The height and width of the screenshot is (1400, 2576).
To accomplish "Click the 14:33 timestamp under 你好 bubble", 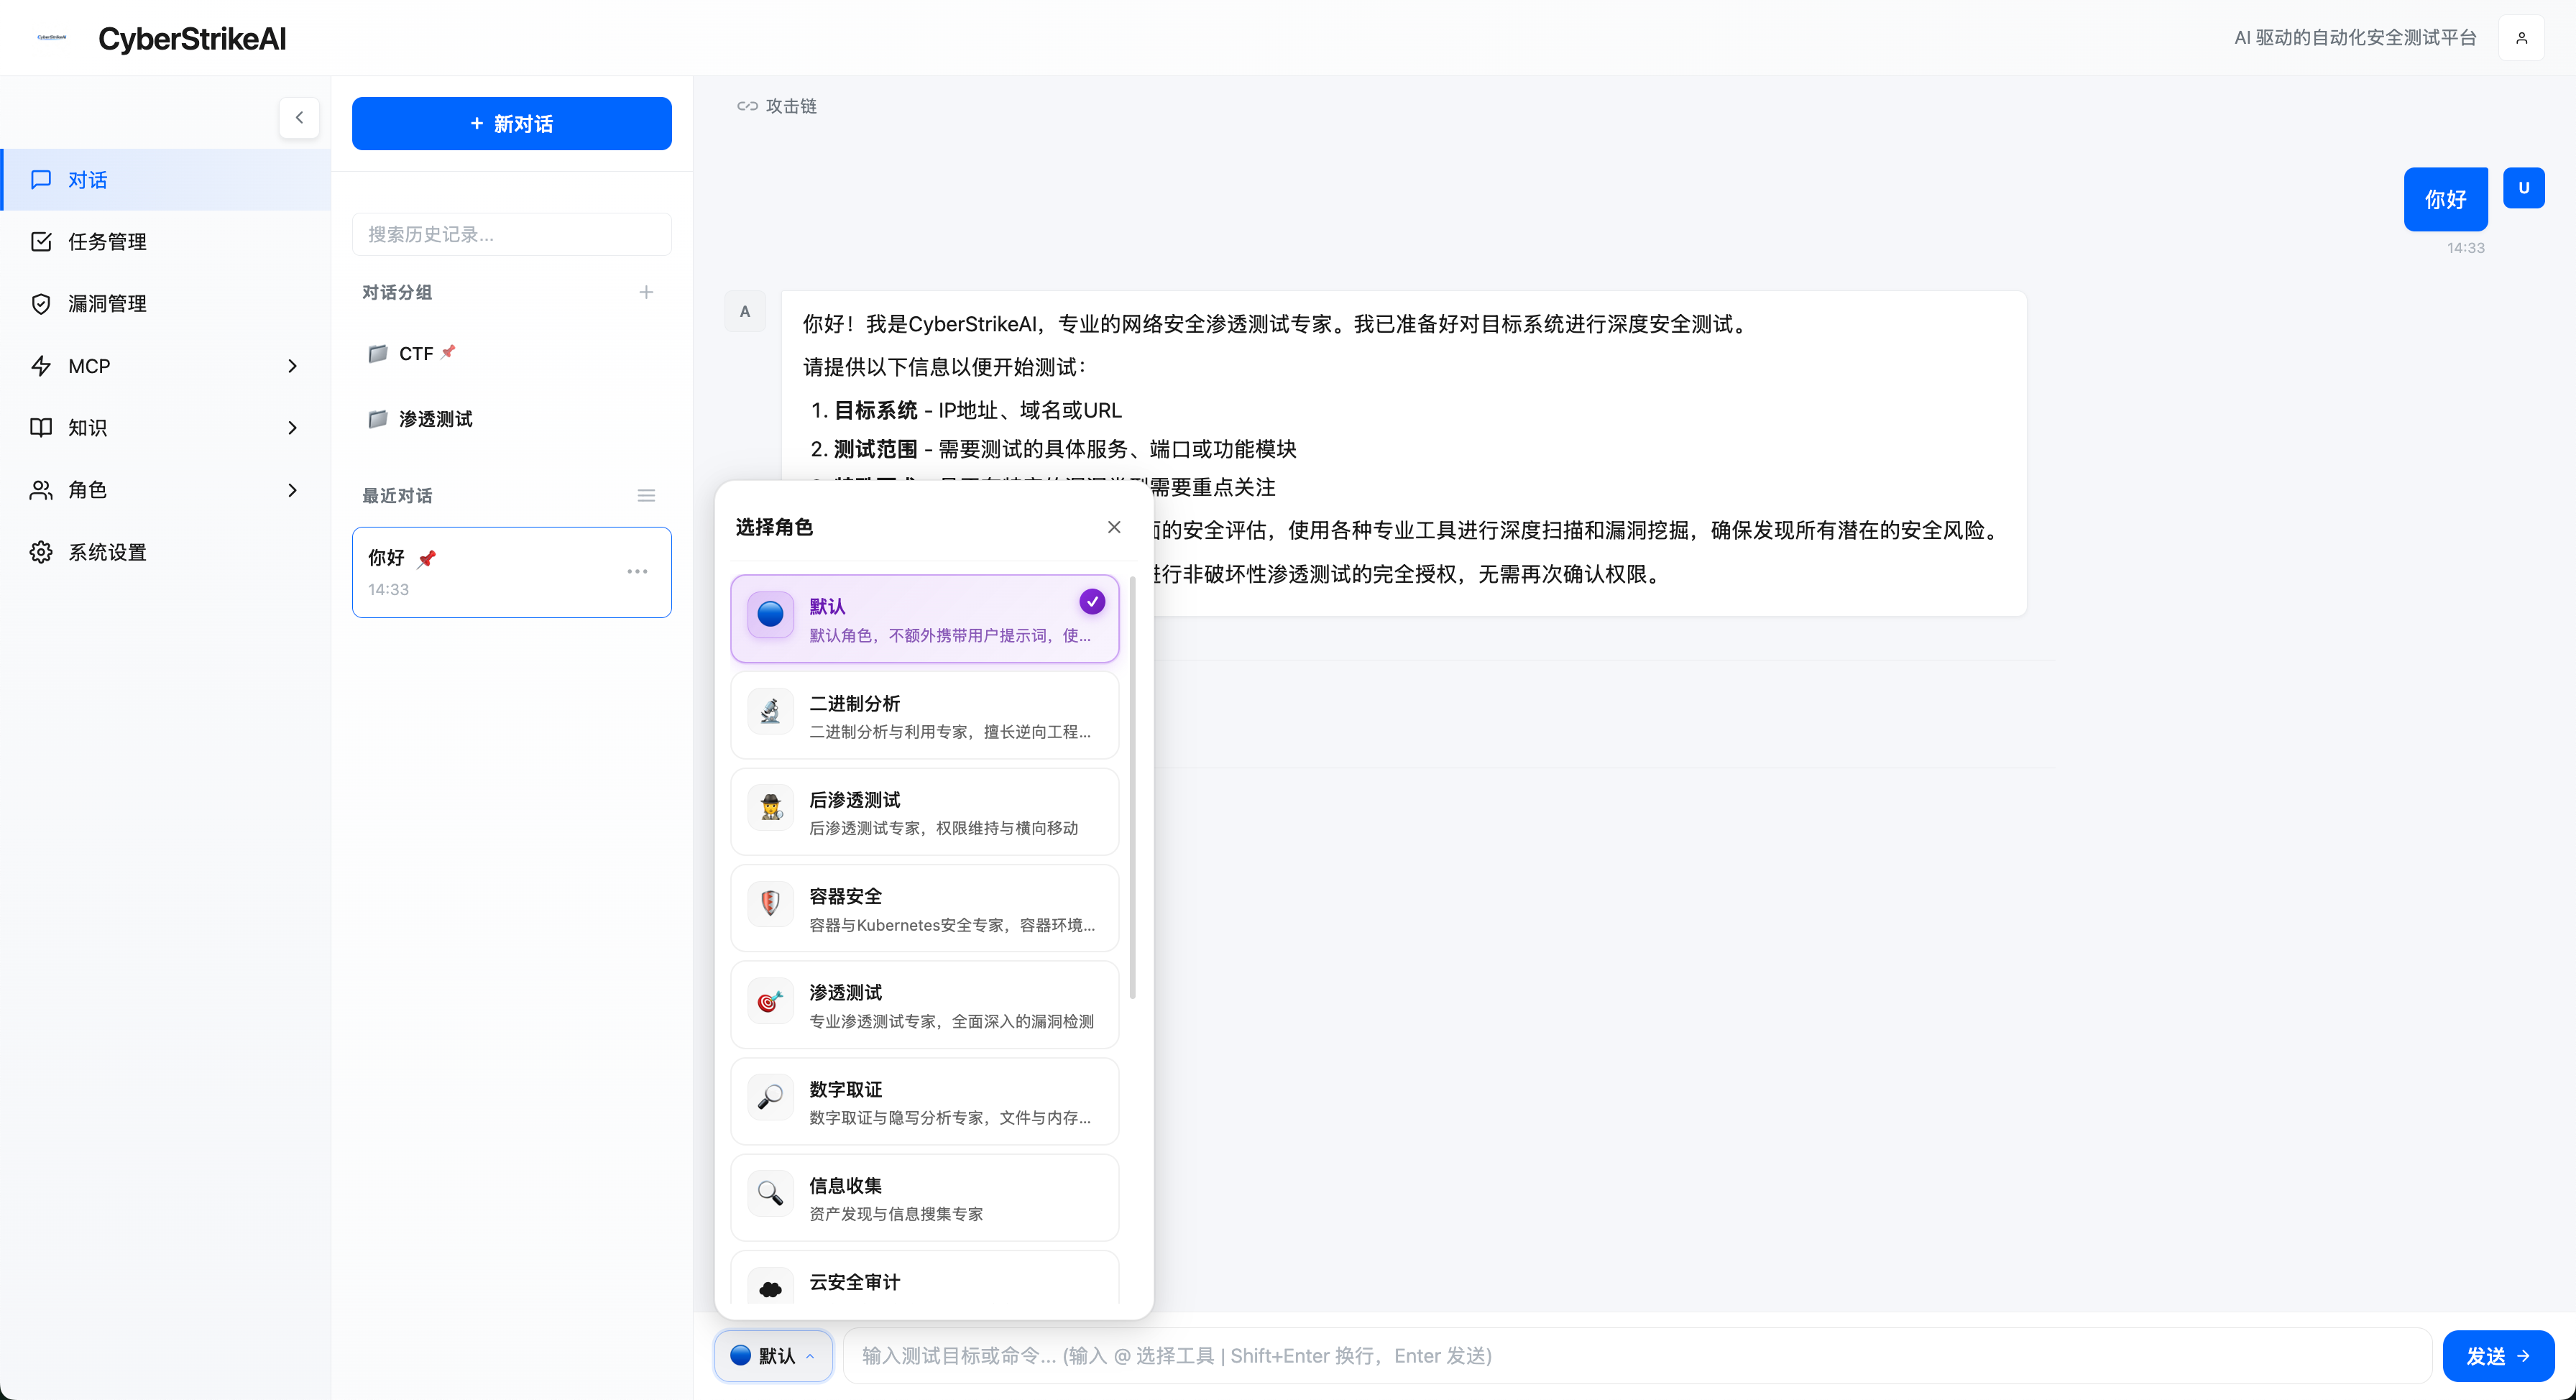I will coord(2465,248).
